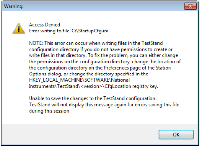This screenshot has width=200, height=147.
Task: Click the 'write files in that directory' line
Action: [x=104, y=55]
